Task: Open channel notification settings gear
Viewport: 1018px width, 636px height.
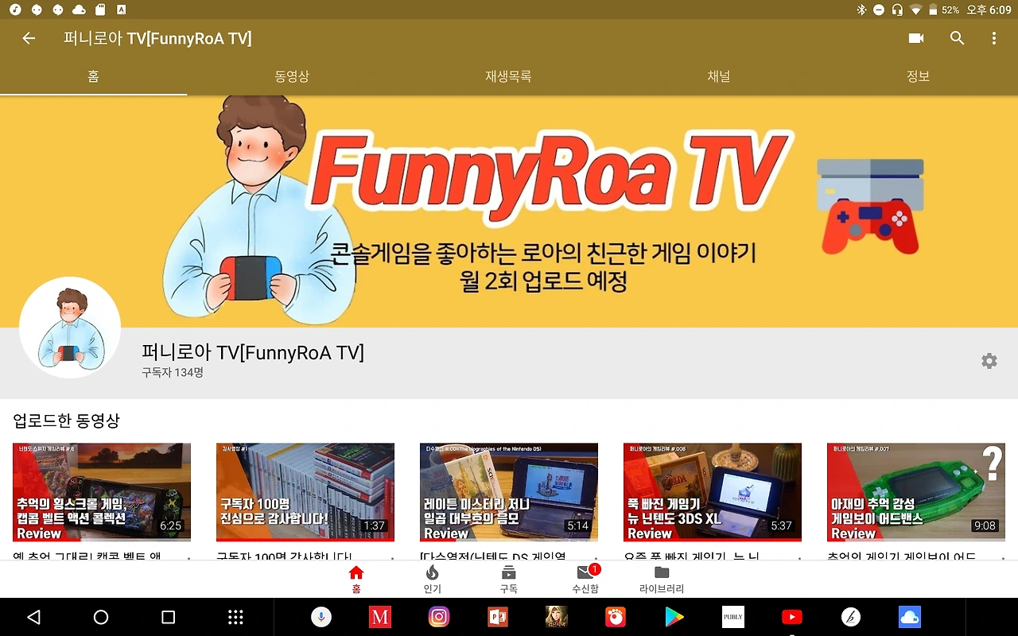Action: [989, 361]
